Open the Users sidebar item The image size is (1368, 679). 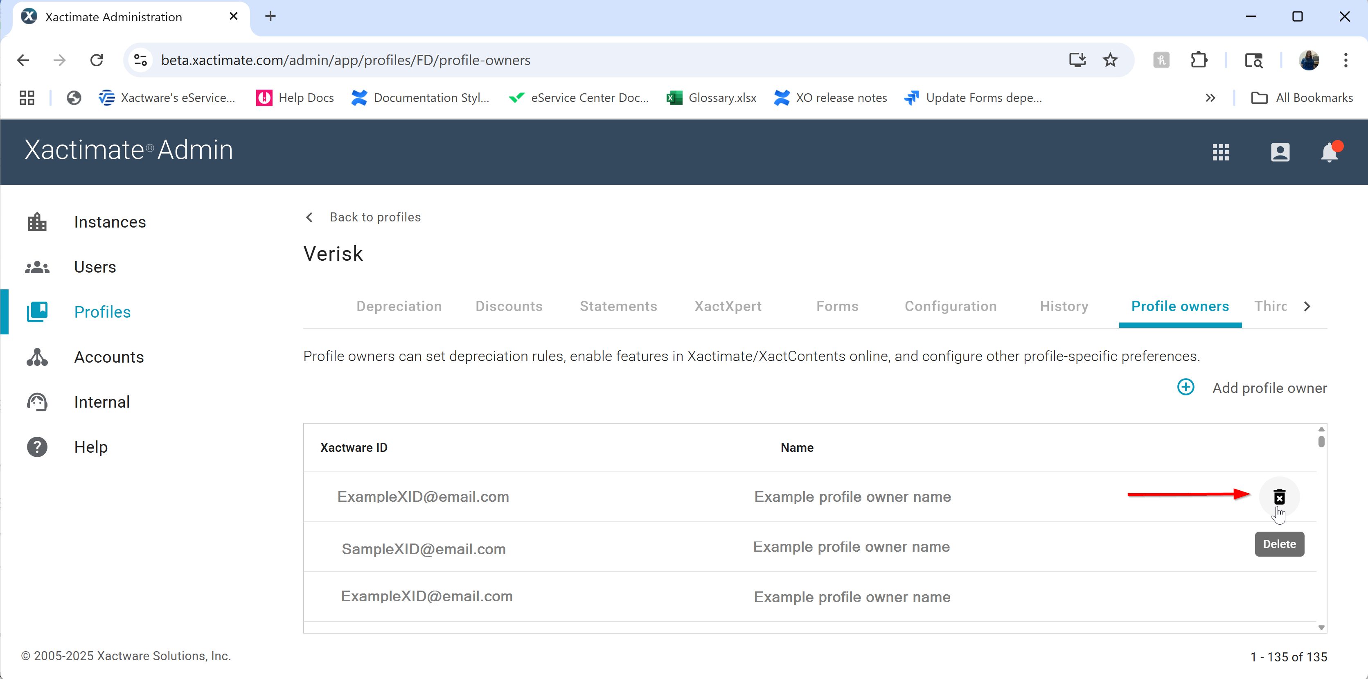pyautogui.click(x=95, y=267)
